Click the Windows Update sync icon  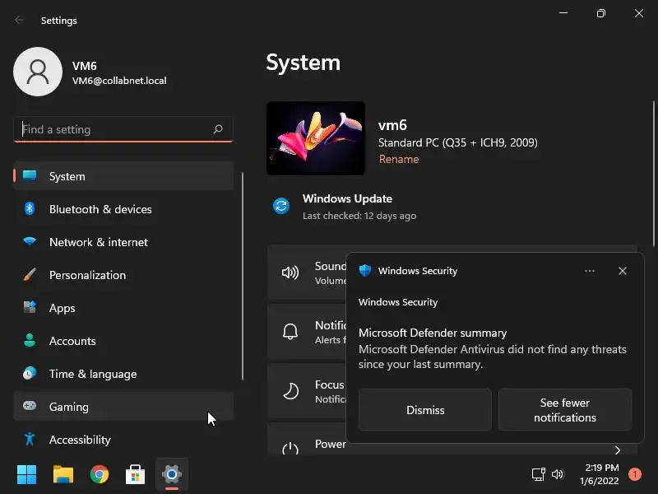[281, 206]
